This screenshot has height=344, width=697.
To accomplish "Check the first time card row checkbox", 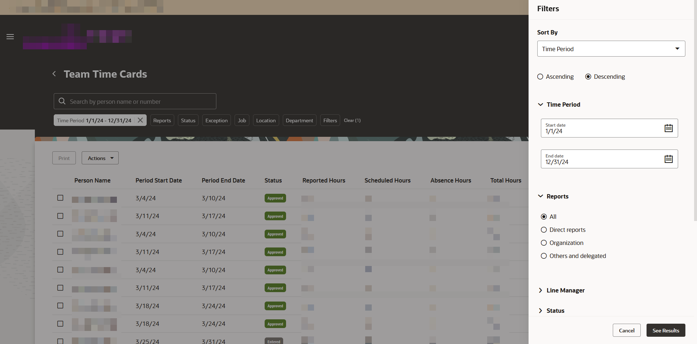I will pyautogui.click(x=60, y=198).
